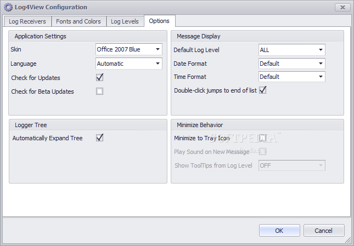Open the Default Log Level dropdown
Viewport: 354px width, 246px height.
(x=291, y=50)
